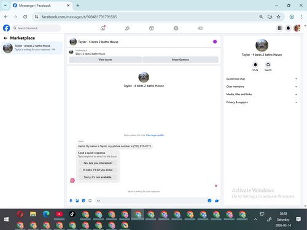Go back using the Marketplace back arrow

(x=6, y=38)
